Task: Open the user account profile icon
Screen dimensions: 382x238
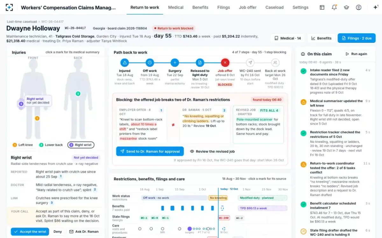Action: pyautogui.click(x=359, y=7)
